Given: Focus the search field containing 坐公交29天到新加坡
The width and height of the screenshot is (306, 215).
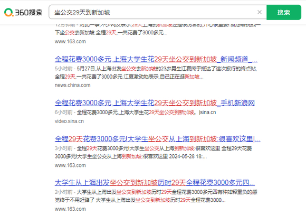Looking at the screenshot, I should point(158,12).
